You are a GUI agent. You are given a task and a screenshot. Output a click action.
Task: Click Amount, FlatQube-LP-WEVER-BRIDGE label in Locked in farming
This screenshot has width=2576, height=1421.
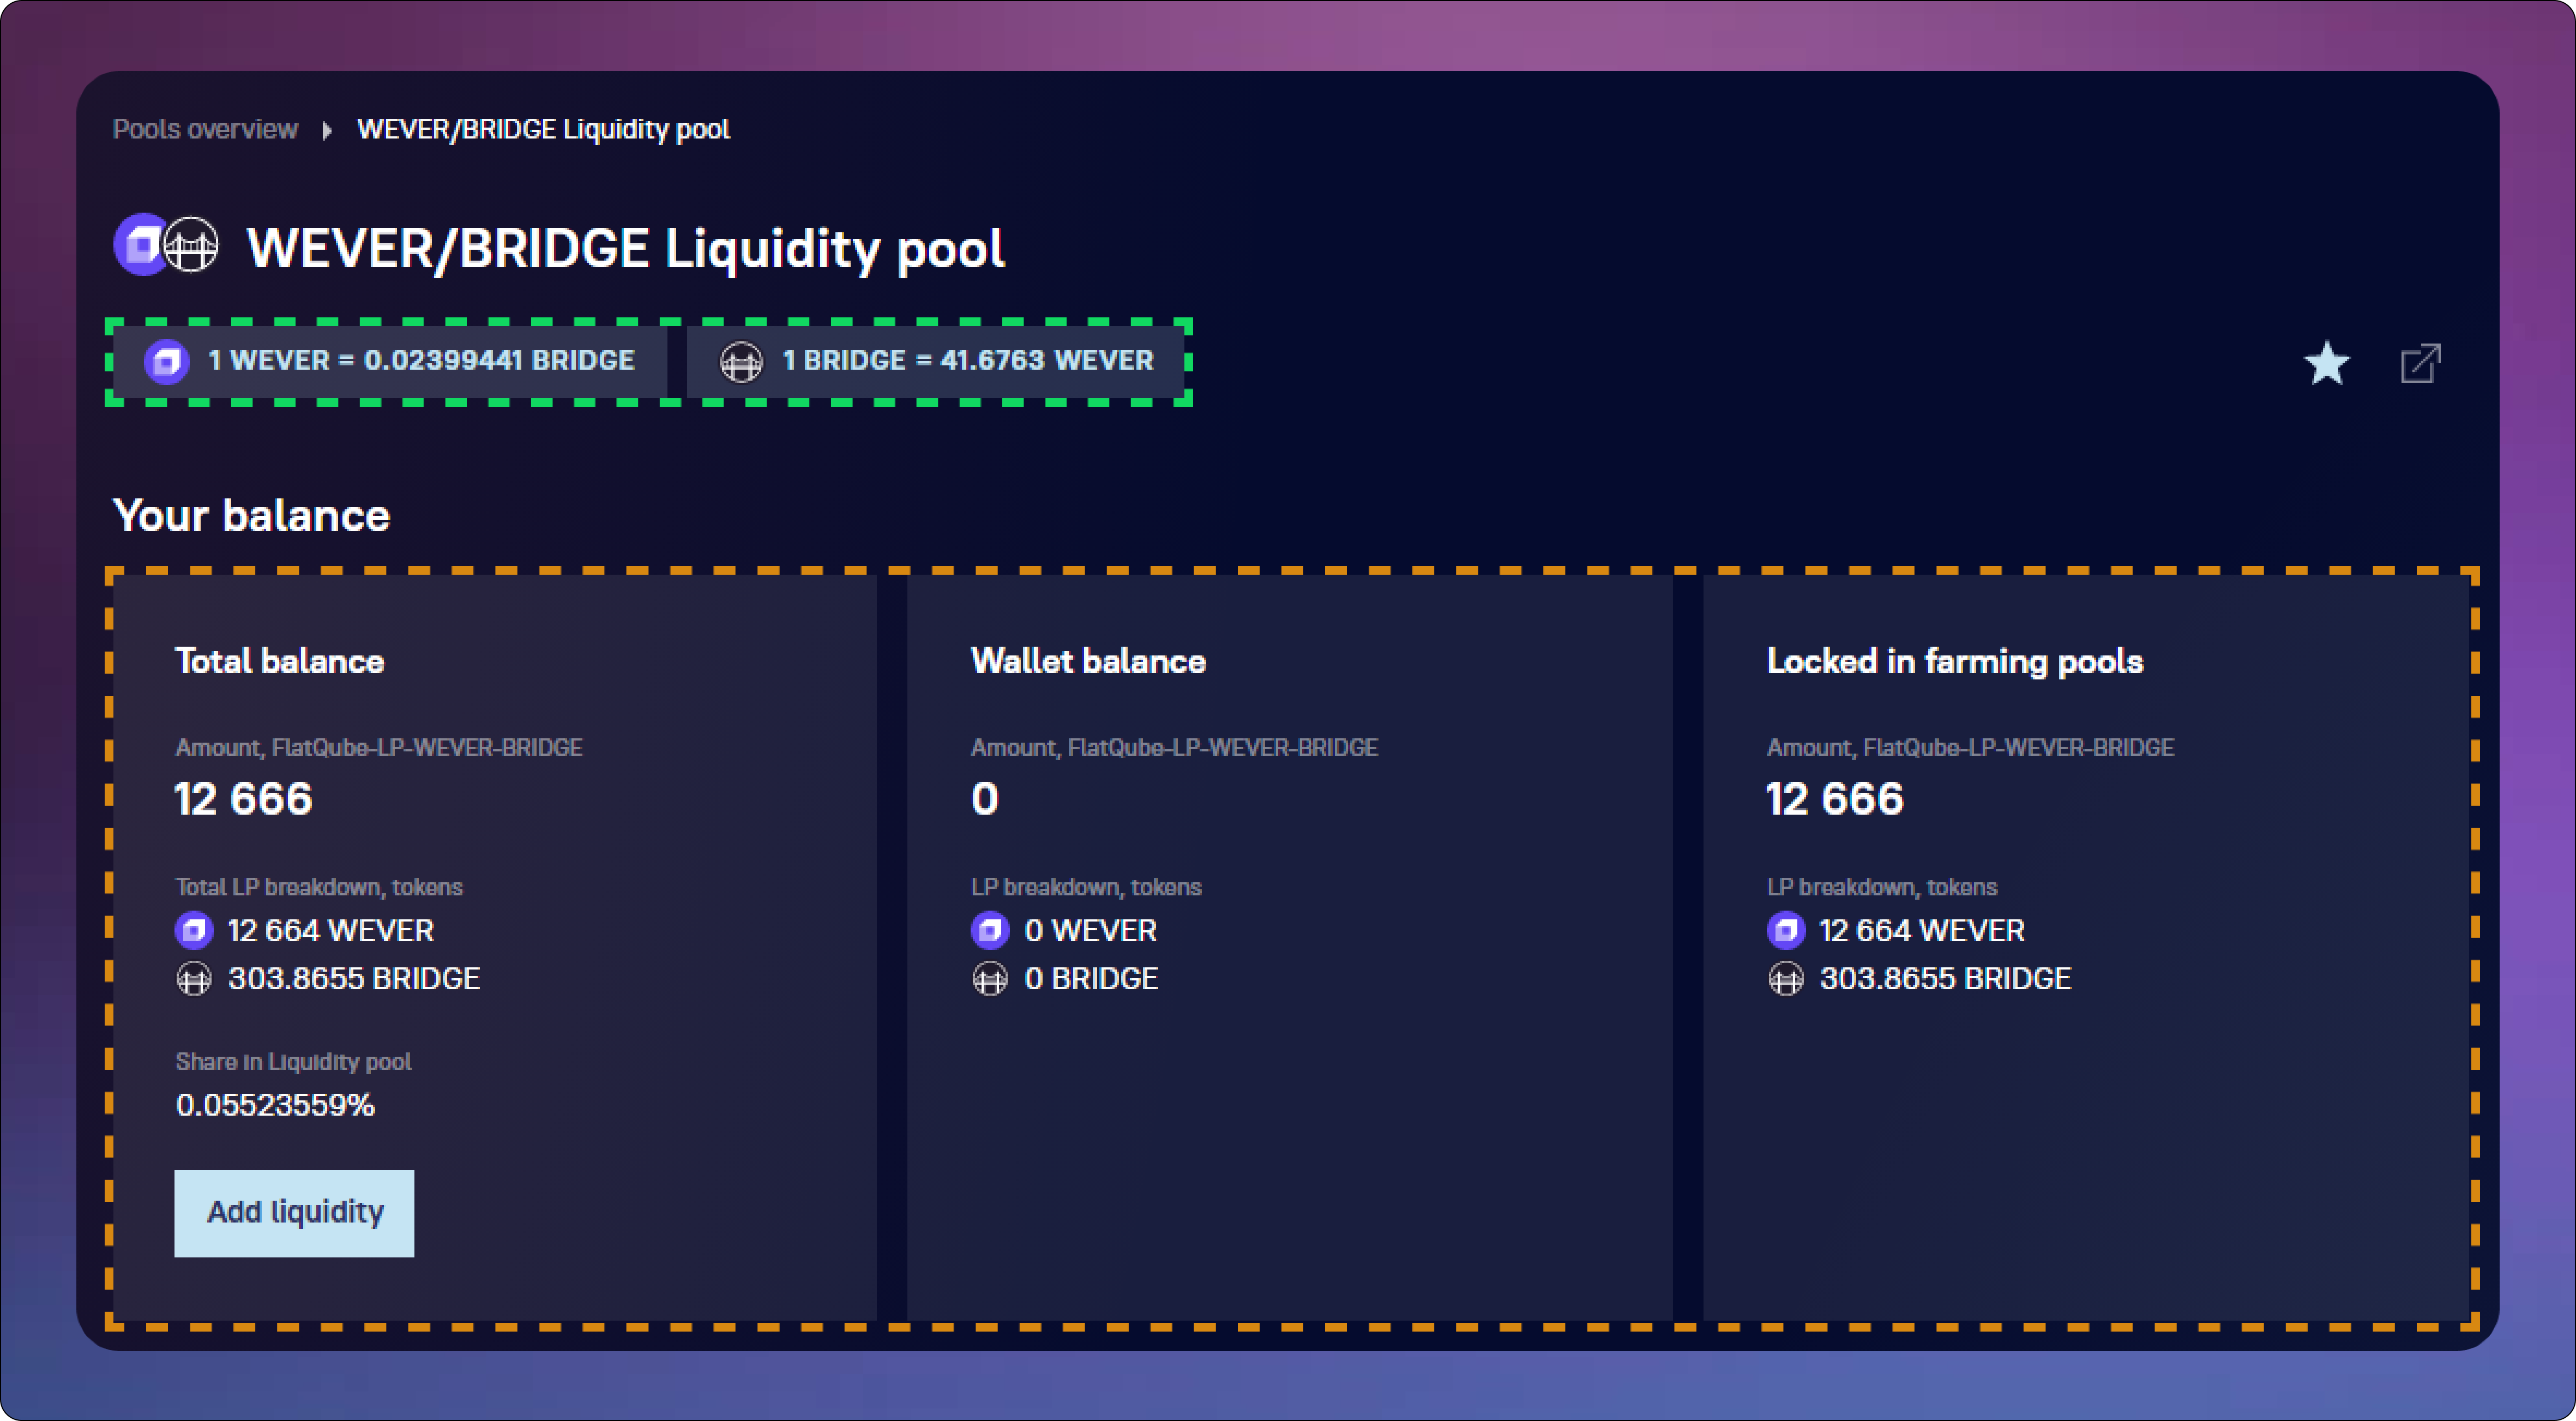[x=1971, y=748]
